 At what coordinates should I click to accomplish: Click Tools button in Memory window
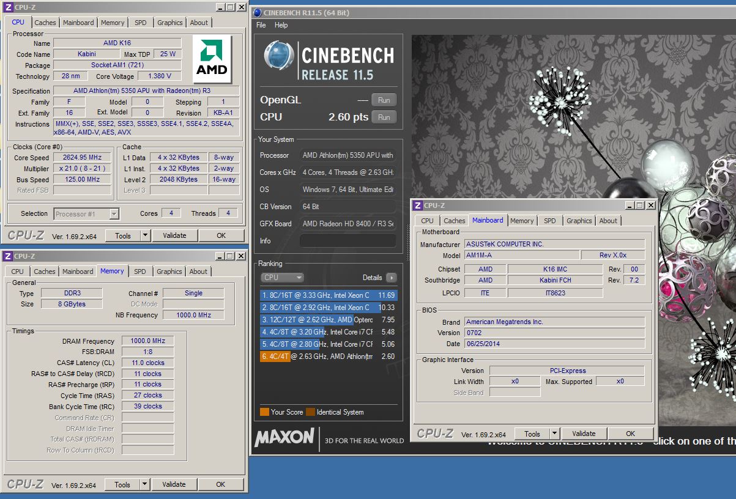[x=122, y=484]
